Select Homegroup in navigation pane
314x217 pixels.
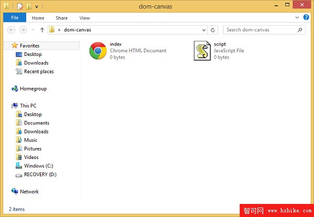[33, 88]
